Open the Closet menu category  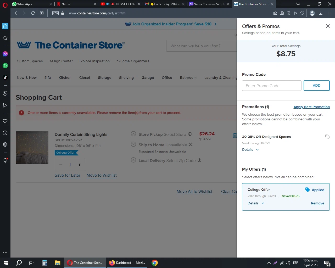(x=85, y=78)
